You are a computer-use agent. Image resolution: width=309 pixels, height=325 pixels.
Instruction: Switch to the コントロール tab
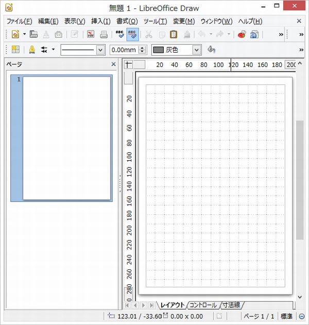click(x=203, y=305)
